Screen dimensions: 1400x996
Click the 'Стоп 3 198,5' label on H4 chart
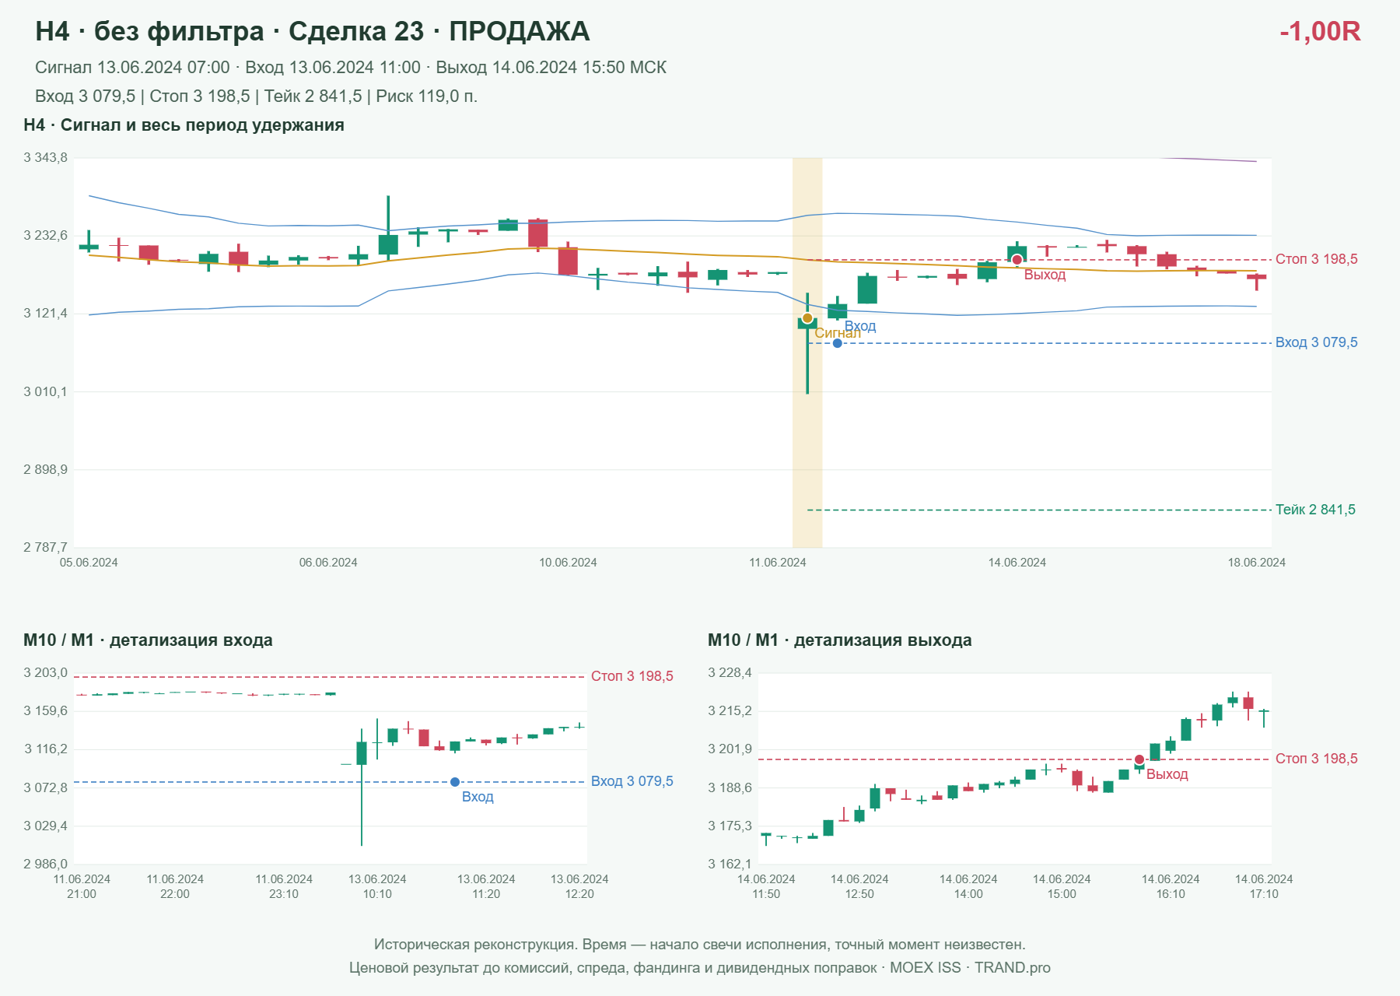(x=1316, y=259)
